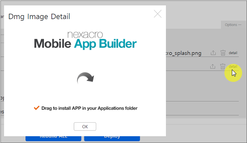The height and width of the screenshot is (143, 247).
Task: Collapse the Options section
Action: click(x=233, y=25)
